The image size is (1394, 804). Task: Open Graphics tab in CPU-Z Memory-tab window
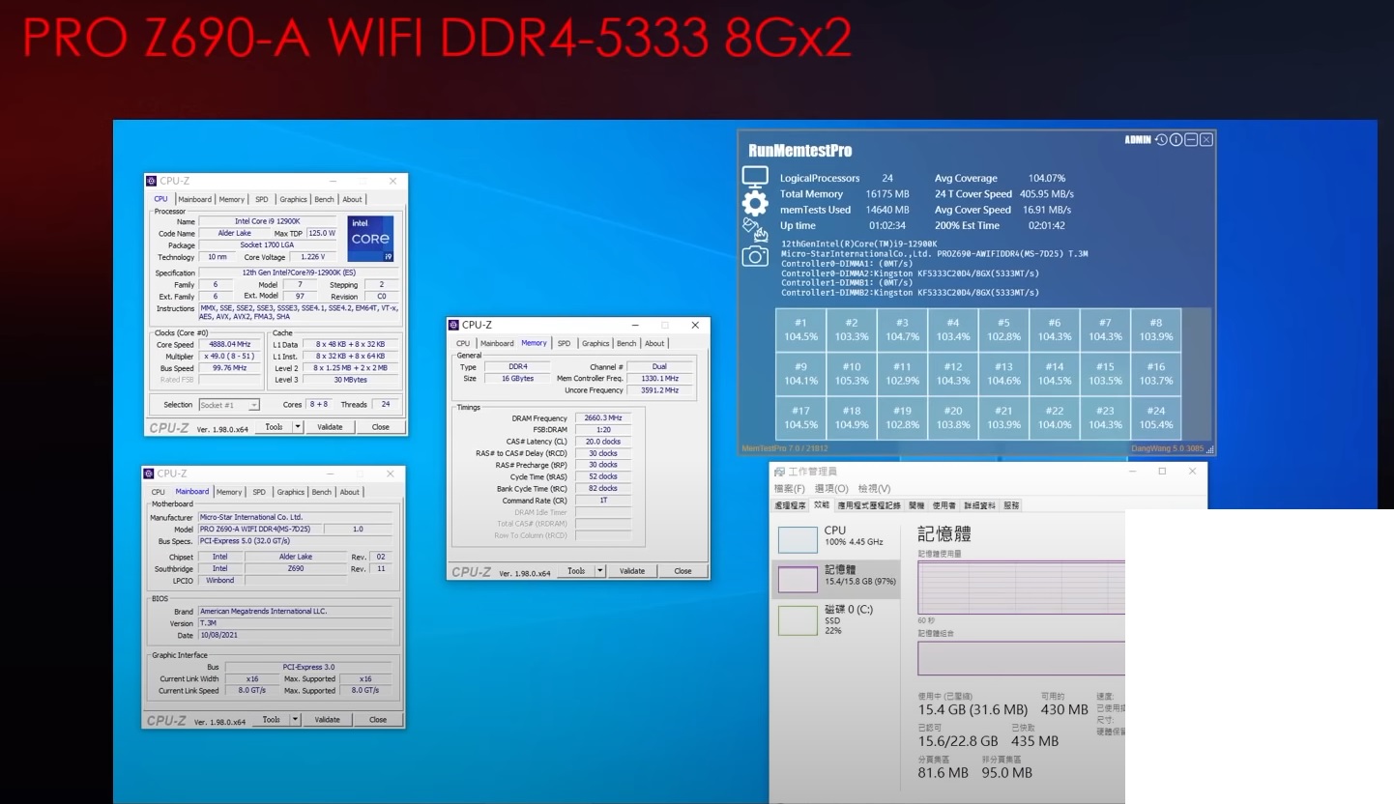coord(595,343)
